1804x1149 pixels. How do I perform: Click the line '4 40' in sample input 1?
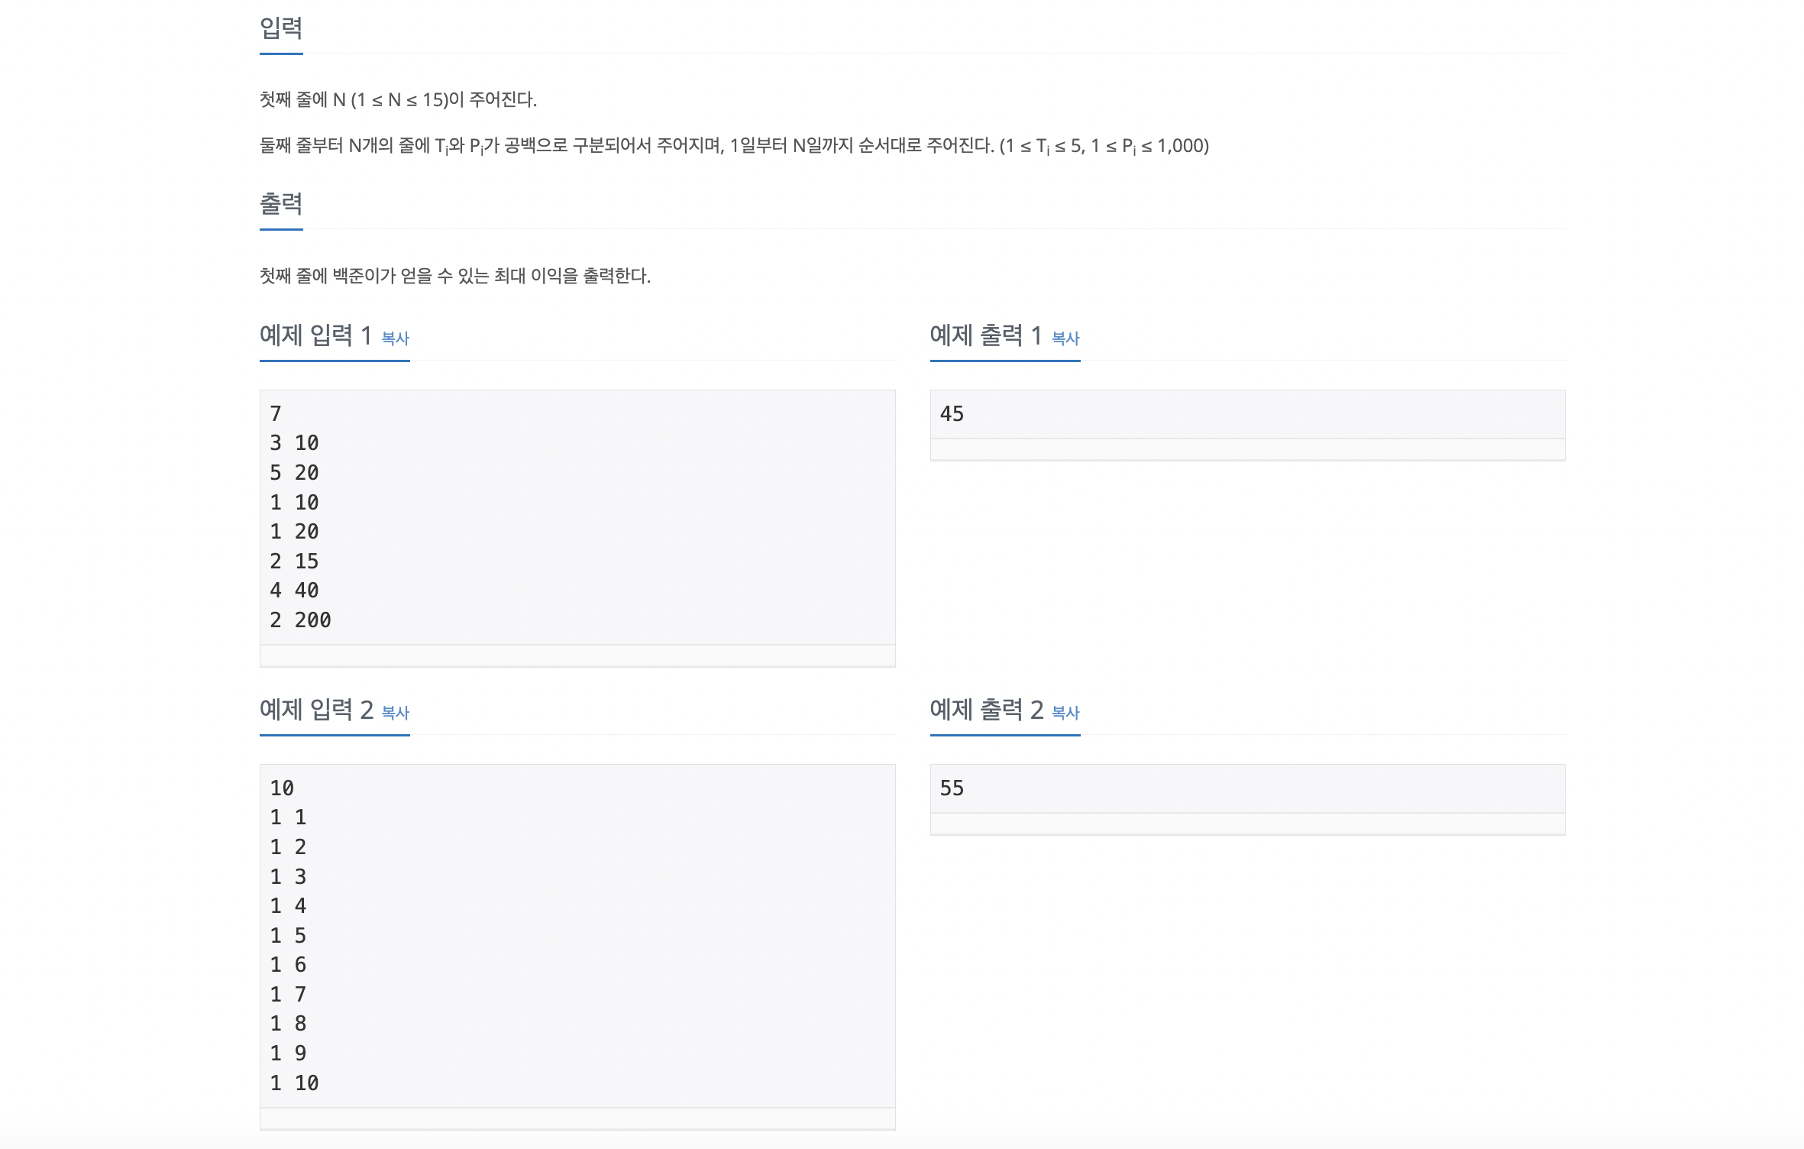pos(294,591)
